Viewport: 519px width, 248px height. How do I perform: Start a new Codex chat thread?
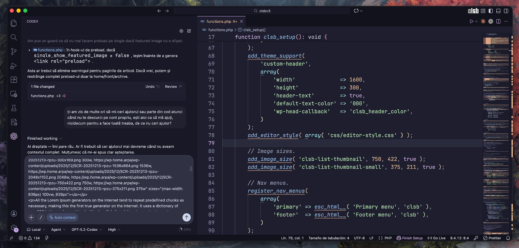[x=189, y=31]
